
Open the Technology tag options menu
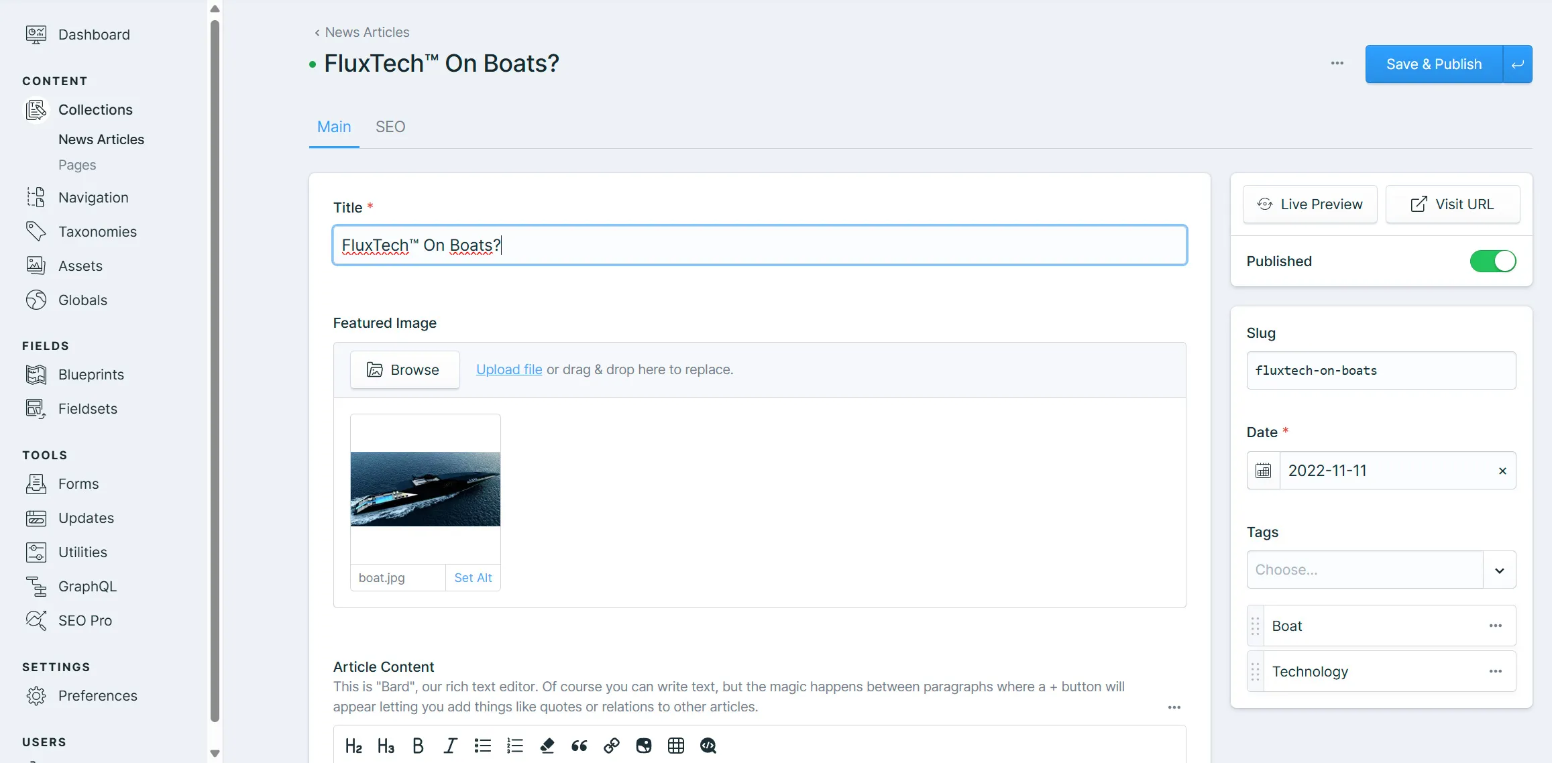tap(1495, 671)
